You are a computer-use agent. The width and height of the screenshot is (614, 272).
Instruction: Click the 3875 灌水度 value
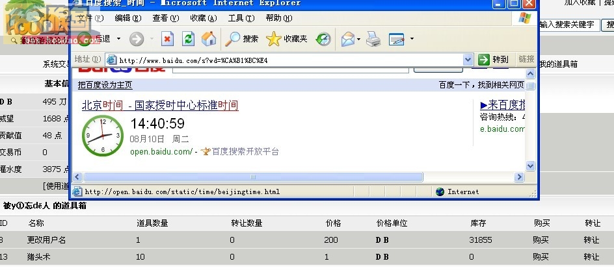51,169
